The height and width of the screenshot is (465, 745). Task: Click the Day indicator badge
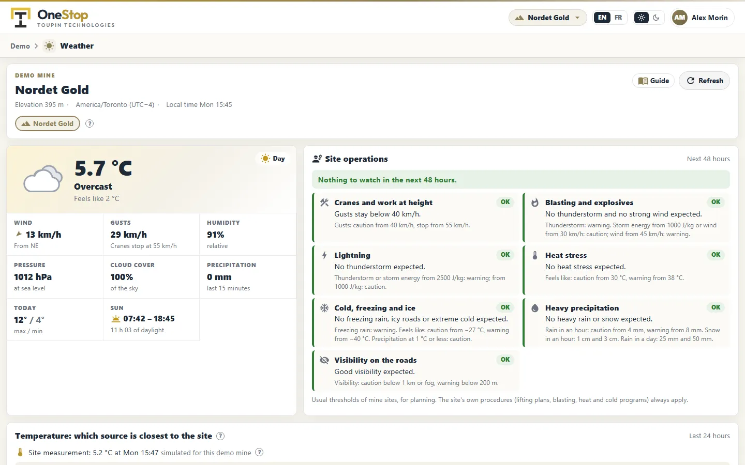(x=273, y=159)
